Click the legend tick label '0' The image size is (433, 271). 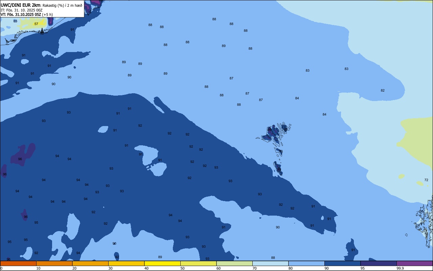click(x=1, y=268)
